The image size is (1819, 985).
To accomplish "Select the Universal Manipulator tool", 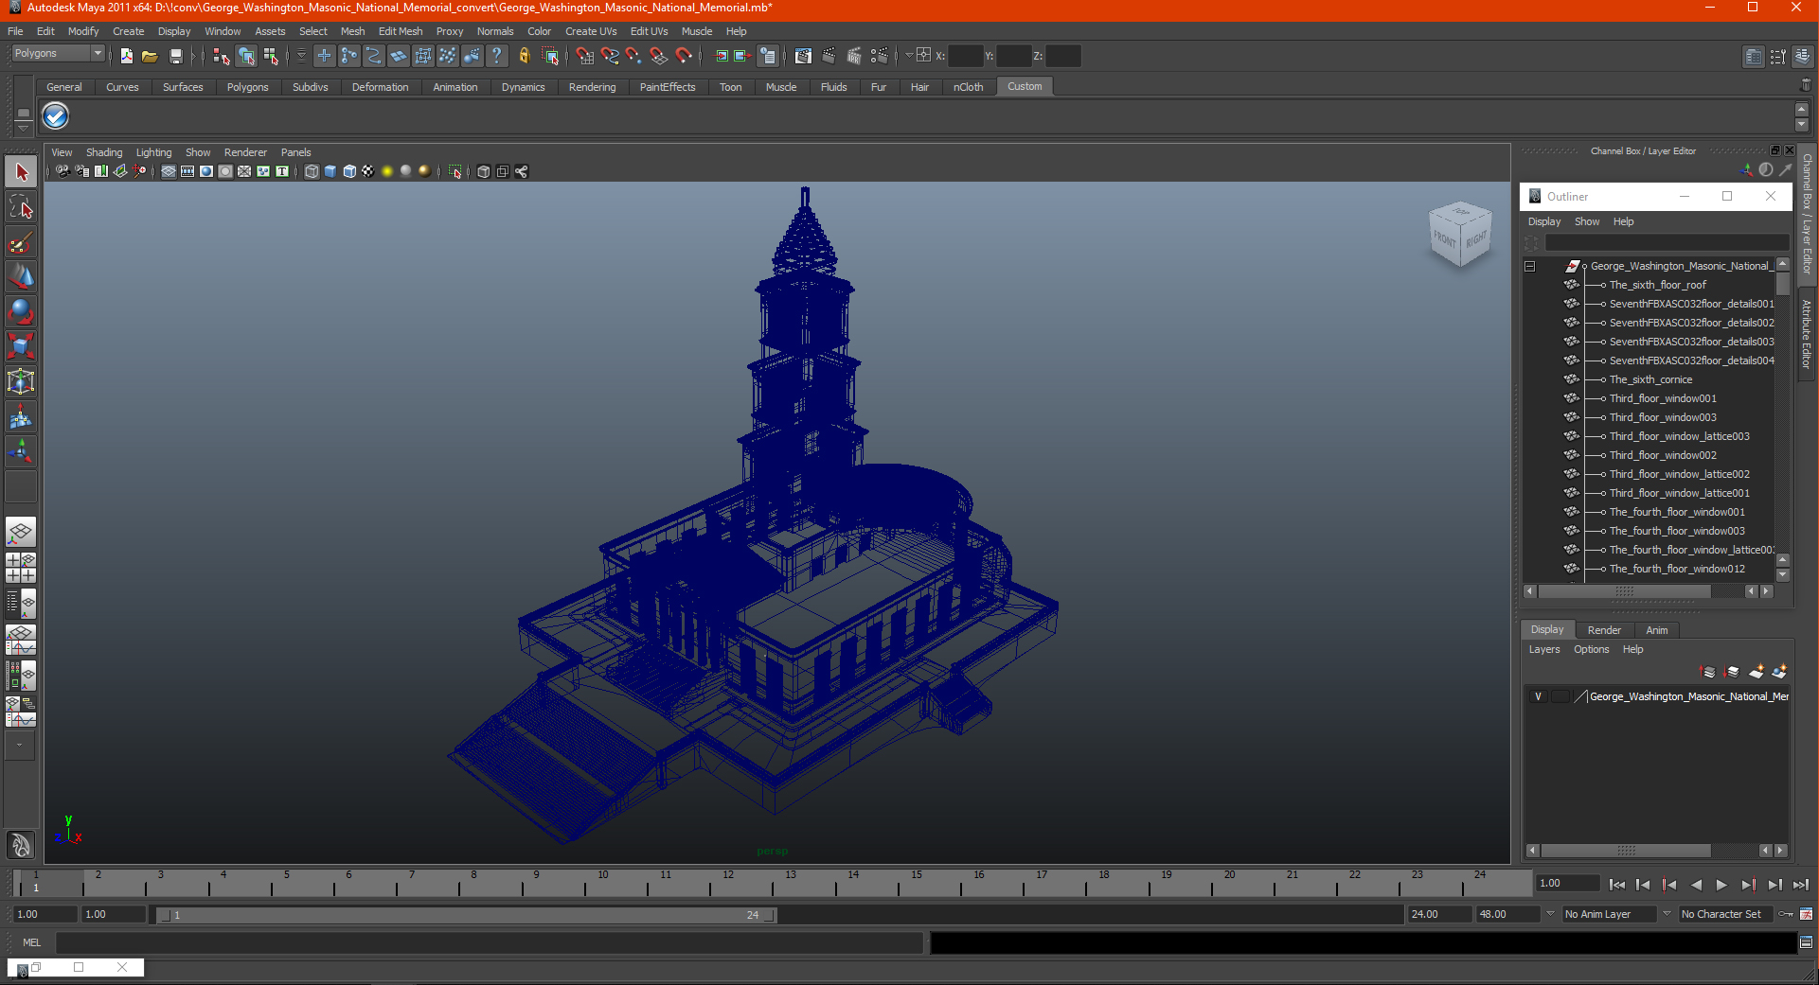I will [x=21, y=381].
